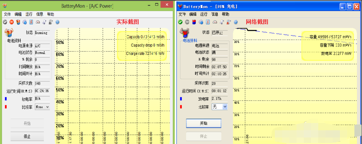Open the log scroll icon in left window
Viewport: 362px width, 144px height.
tap(44, 22)
